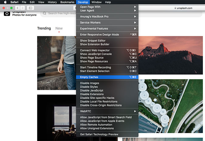Select Show JavaScript Console
Screen dimensions: 205x141
[96, 54]
